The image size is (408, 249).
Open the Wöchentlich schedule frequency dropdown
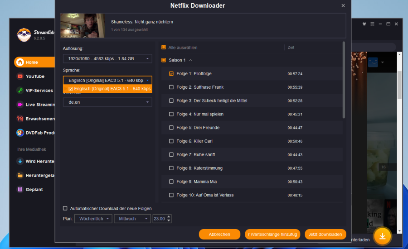(93, 219)
